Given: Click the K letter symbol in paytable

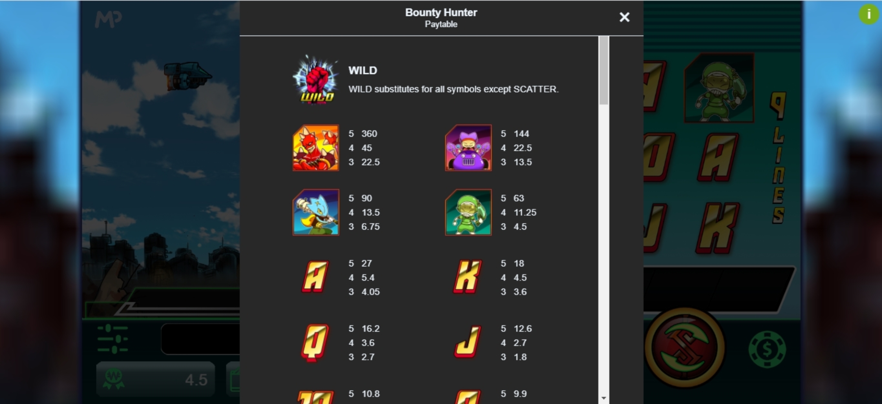Looking at the screenshot, I should (x=467, y=277).
